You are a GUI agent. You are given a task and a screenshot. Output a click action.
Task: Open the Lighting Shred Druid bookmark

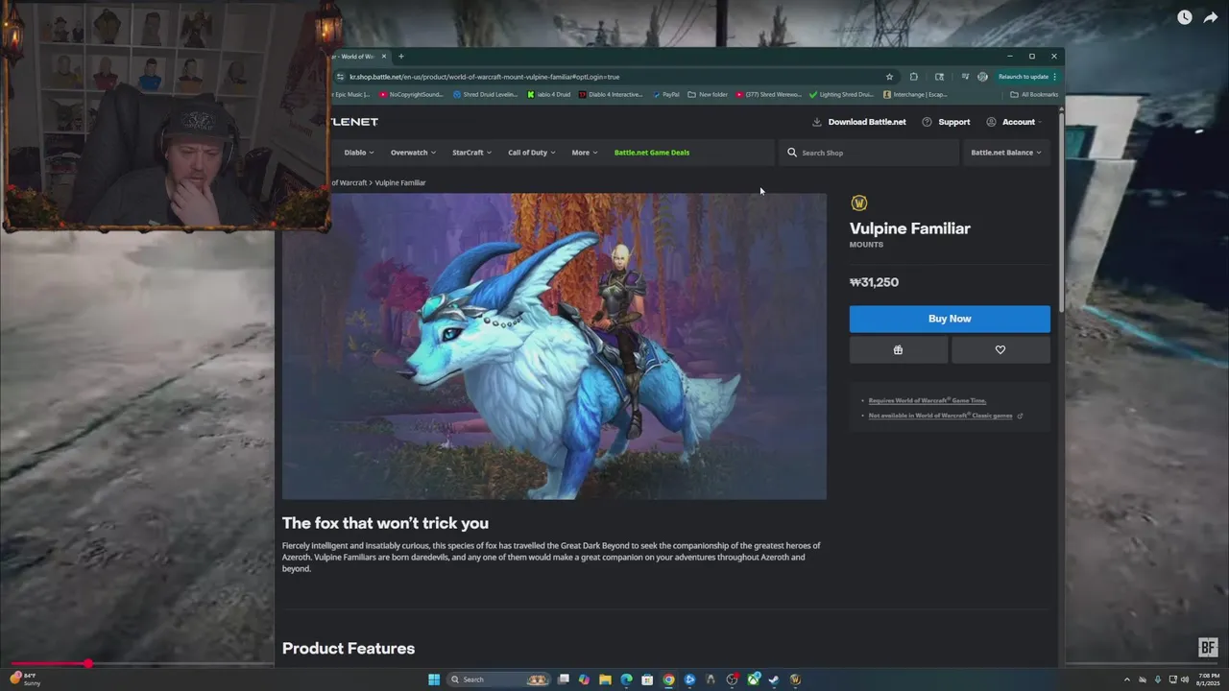point(841,95)
